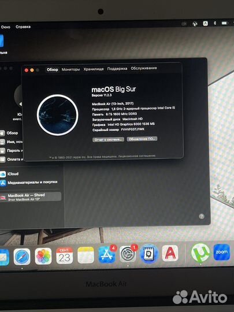Screen dimensions: 234x312
Task: Click the Обновление ПО button
Action: (142, 139)
